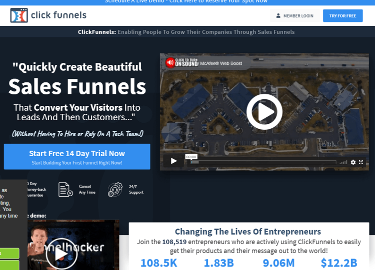Viewport: 375px width, 270px height.
Task: Click the 24/7 Support gear icon
Action: [115, 190]
